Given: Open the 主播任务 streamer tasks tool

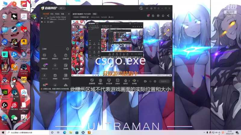Looking at the screenshot, I should (x=66, y=56).
